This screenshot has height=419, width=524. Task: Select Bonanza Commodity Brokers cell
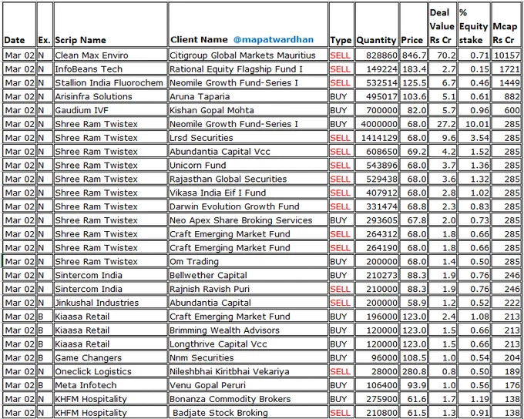[x=248, y=399]
